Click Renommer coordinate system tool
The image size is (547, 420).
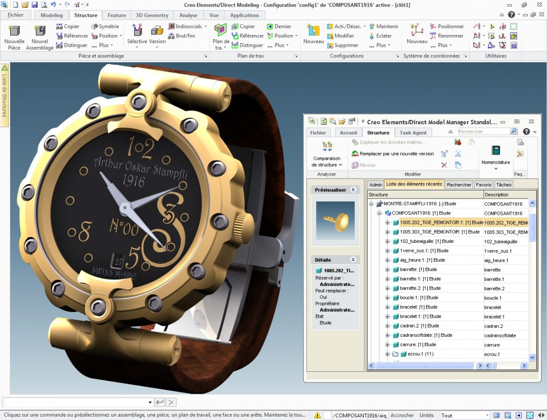(x=446, y=36)
